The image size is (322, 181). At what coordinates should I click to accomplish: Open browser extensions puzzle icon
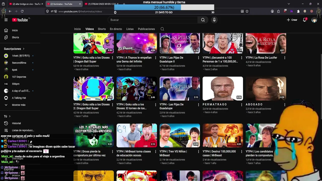278,11
